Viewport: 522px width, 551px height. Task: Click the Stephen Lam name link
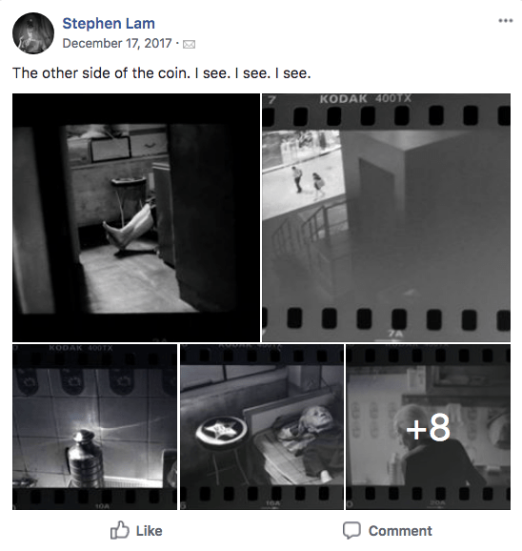[109, 24]
